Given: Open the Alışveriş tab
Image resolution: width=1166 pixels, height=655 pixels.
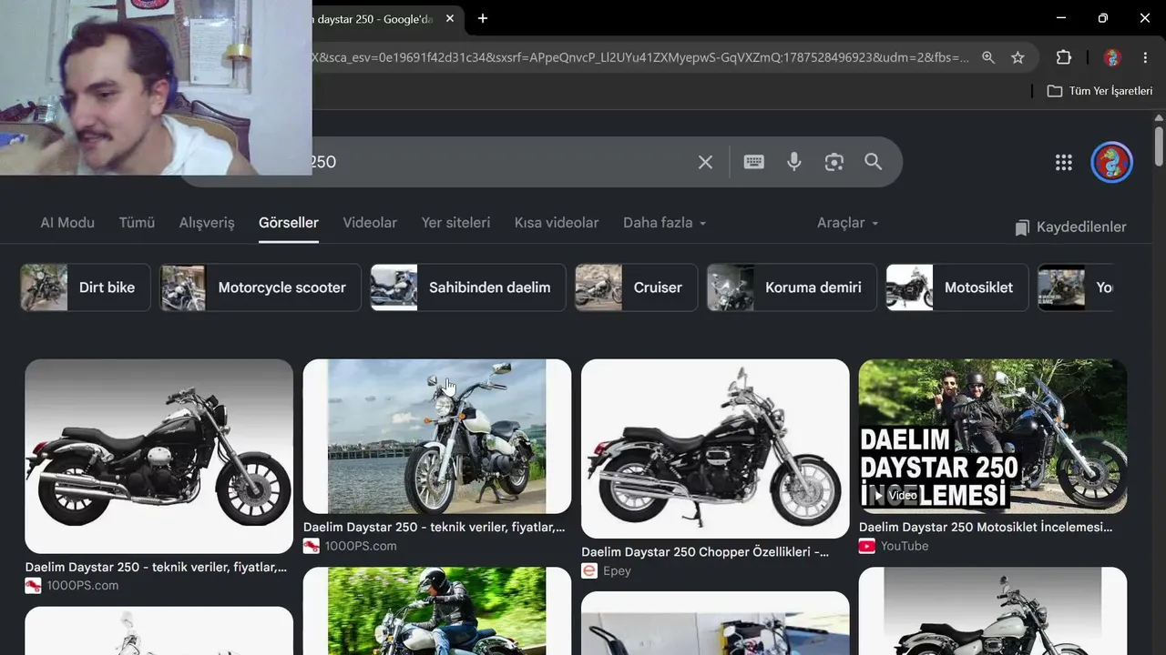Looking at the screenshot, I should tap(207, 223).
